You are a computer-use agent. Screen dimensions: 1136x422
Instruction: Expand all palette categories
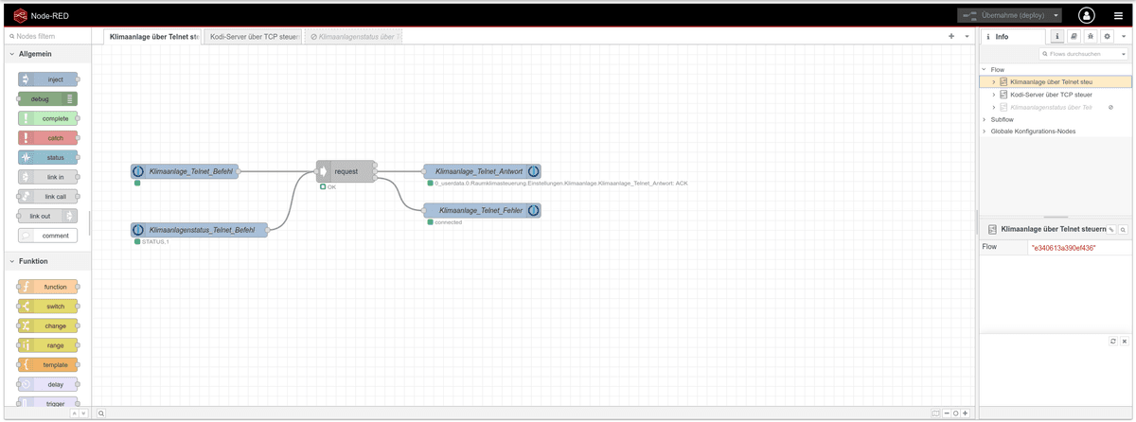(83, 413)
